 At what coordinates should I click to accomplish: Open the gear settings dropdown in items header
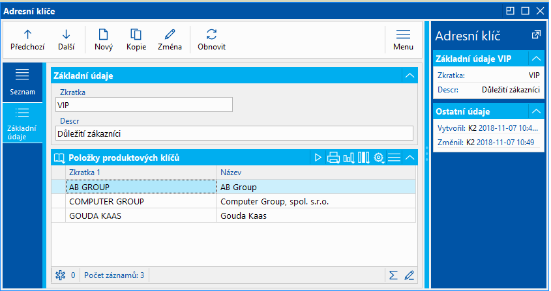point(379,158)
